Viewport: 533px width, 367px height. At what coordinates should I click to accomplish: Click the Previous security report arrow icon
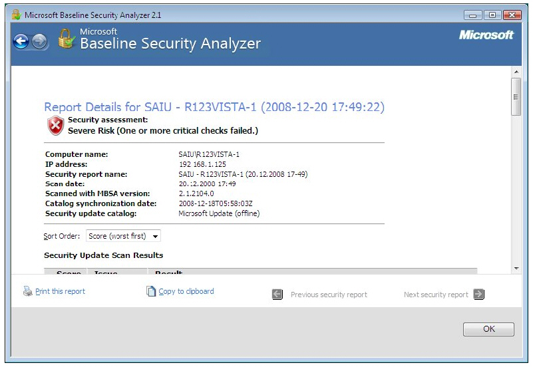(277, 295)
